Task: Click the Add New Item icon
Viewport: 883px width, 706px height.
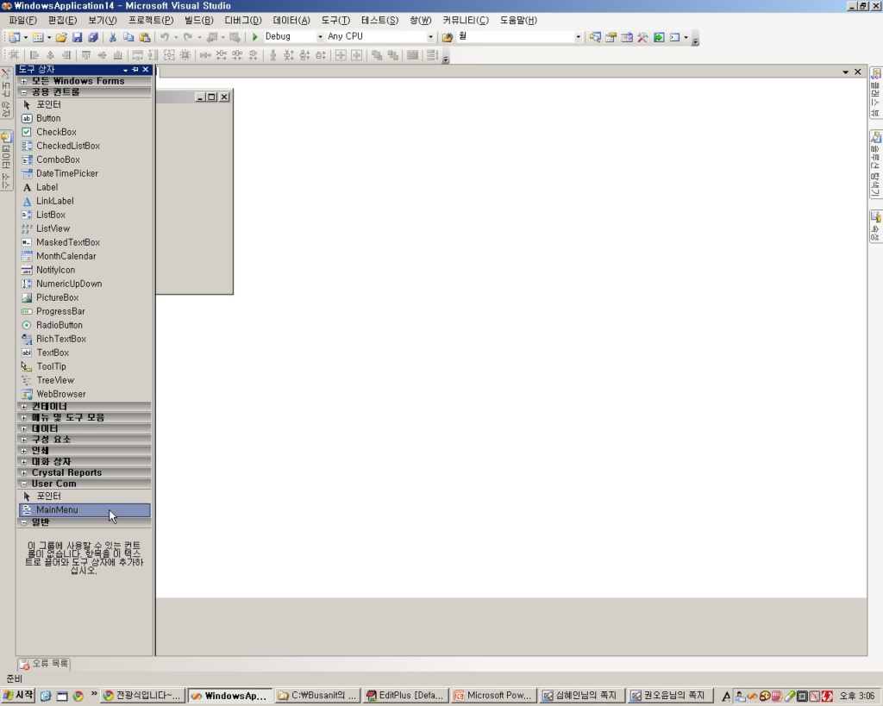Action: pyautogui.click(x=37, y=37)
